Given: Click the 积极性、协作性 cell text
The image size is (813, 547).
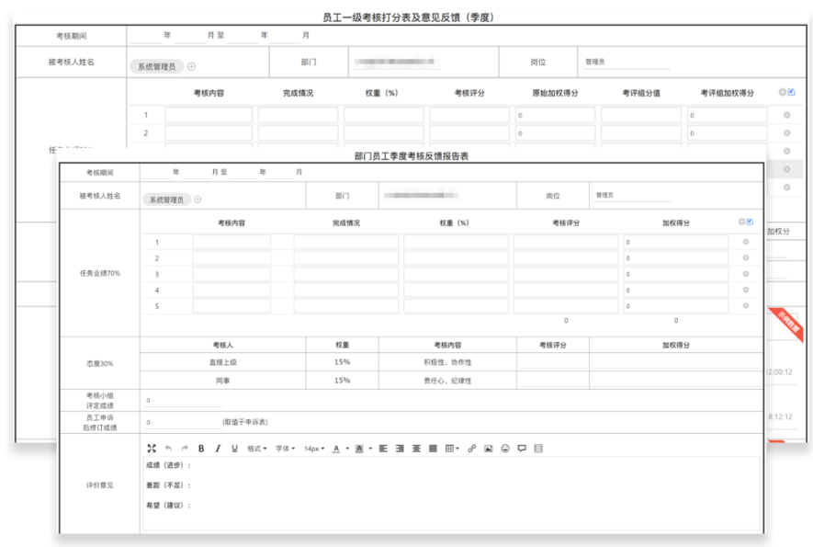Looking at the screenshot, I should 447,362.
